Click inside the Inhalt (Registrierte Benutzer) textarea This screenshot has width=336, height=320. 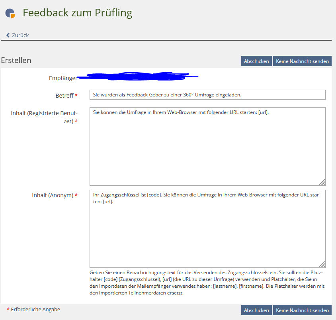(x=207, y=146)
